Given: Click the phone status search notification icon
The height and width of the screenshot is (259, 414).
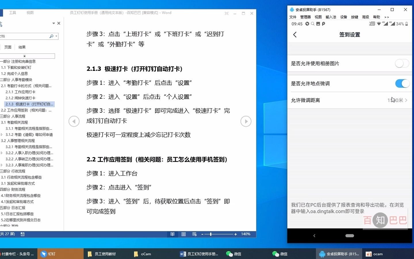Looking at the screenshot, I should 313,24.
